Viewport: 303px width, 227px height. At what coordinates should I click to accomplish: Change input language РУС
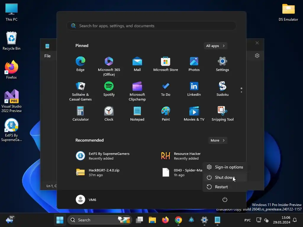[248, 220]
